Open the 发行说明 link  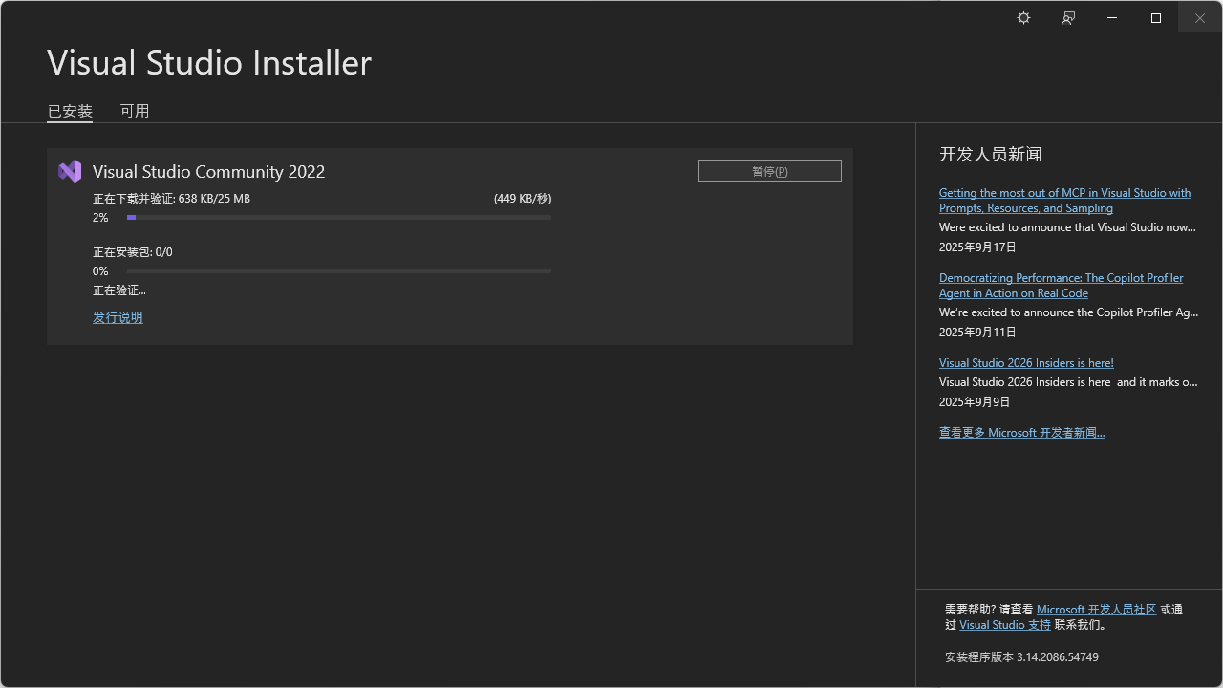[118, 317]
